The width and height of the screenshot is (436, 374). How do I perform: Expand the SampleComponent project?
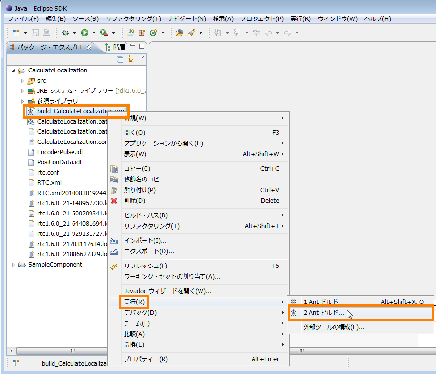click(x=13, y=265)
